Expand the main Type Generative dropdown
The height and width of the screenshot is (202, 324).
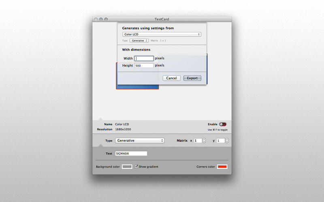pyautogui.click(x=139, y=141)
